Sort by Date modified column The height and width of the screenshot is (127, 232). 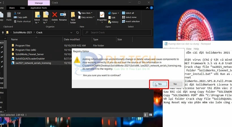point(72,40)
